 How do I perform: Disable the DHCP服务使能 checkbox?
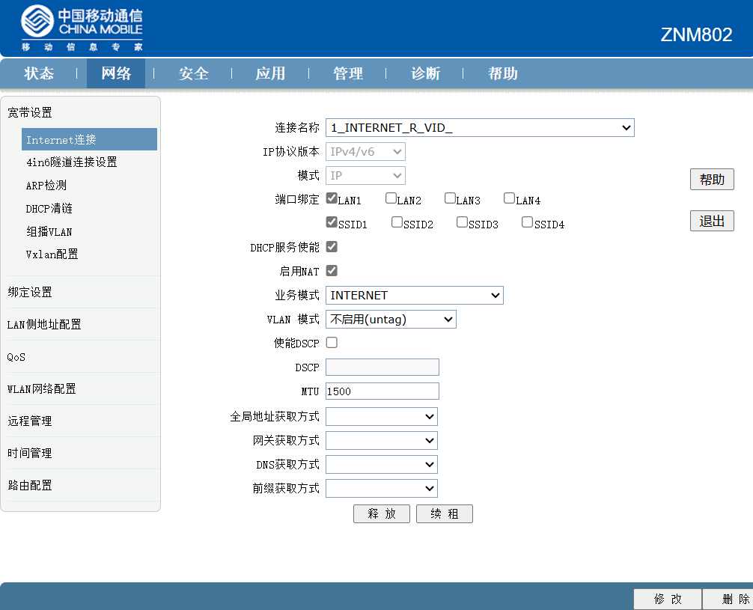coord(331,246)
